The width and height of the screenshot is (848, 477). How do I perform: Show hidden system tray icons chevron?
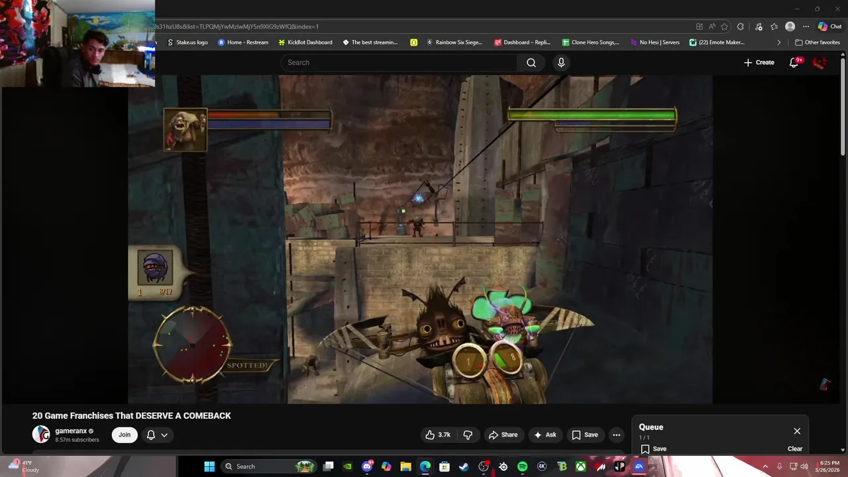(765, 466)
